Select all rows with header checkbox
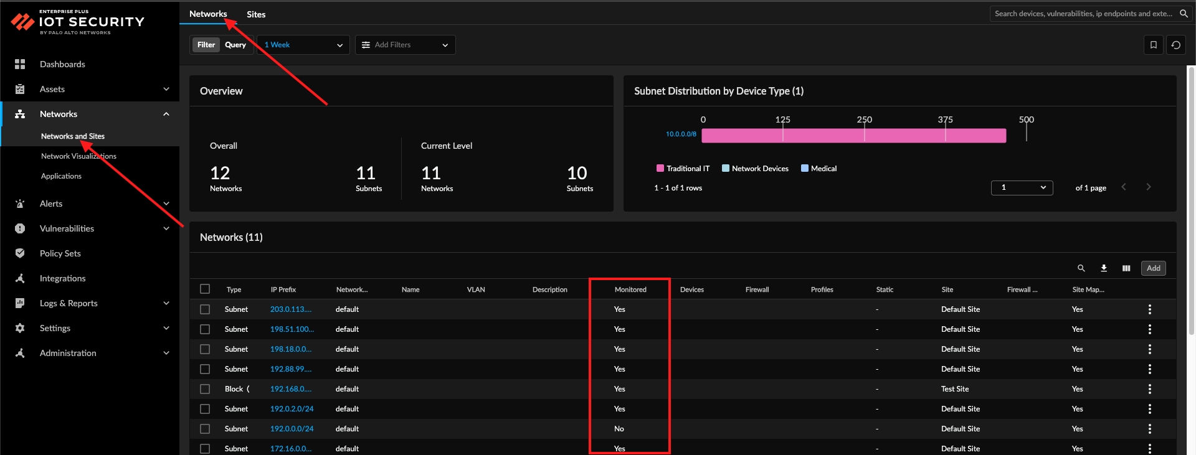The image size is (1196, 455). 205,289
